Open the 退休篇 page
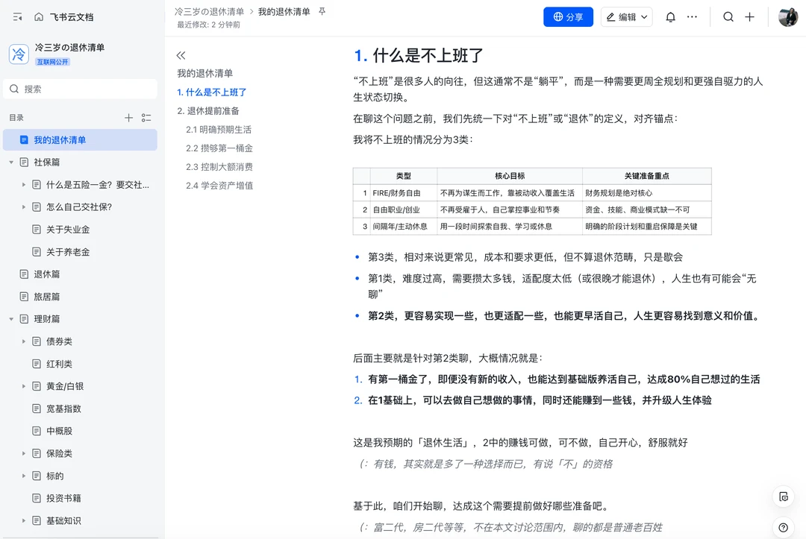Screen dimensions: 806x539 click(x=47, y=274)
